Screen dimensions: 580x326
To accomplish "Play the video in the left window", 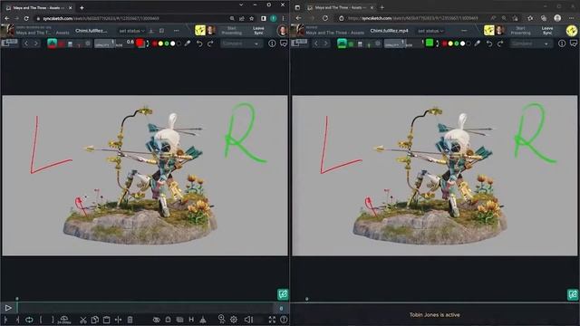I will point(8,308).
